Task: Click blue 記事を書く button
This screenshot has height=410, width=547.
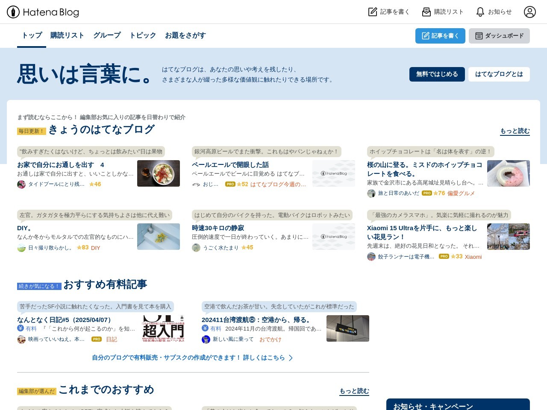Action: click(x=440, y=36)
